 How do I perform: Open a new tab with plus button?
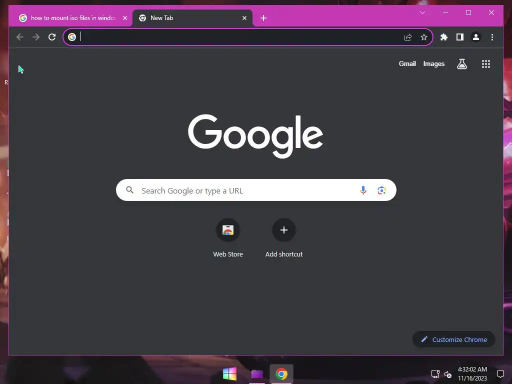tap(263, 18)
